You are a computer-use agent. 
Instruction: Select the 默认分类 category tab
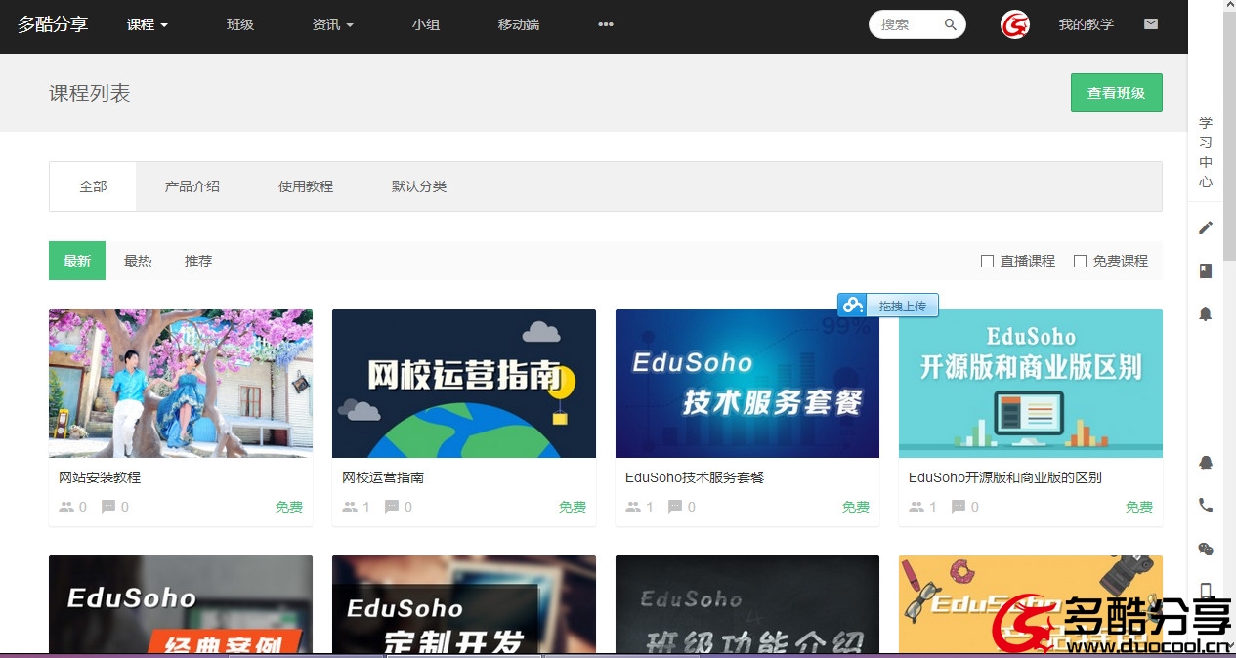point(419,186)
